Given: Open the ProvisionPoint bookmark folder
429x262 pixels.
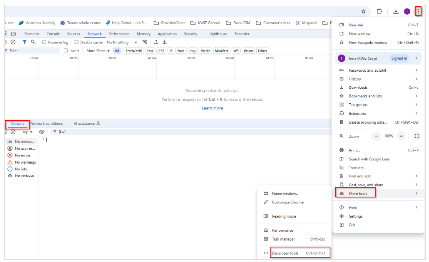Looking at the screenshot, I should pos(169,23).
